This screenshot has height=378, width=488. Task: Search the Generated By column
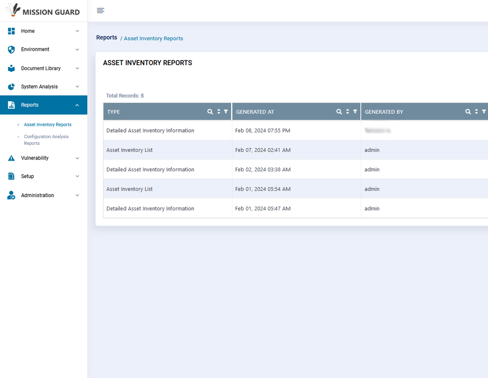click(468, 111)
